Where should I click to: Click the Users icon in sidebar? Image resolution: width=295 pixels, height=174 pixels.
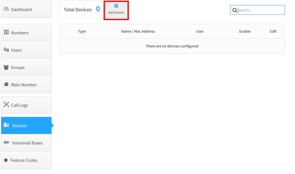(6, 50)
